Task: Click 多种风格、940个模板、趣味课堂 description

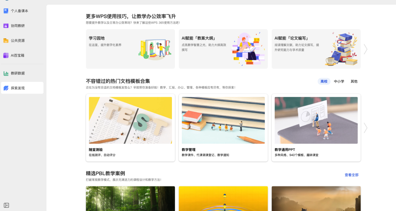Action: pyautogui.click(x=297, y=155)
